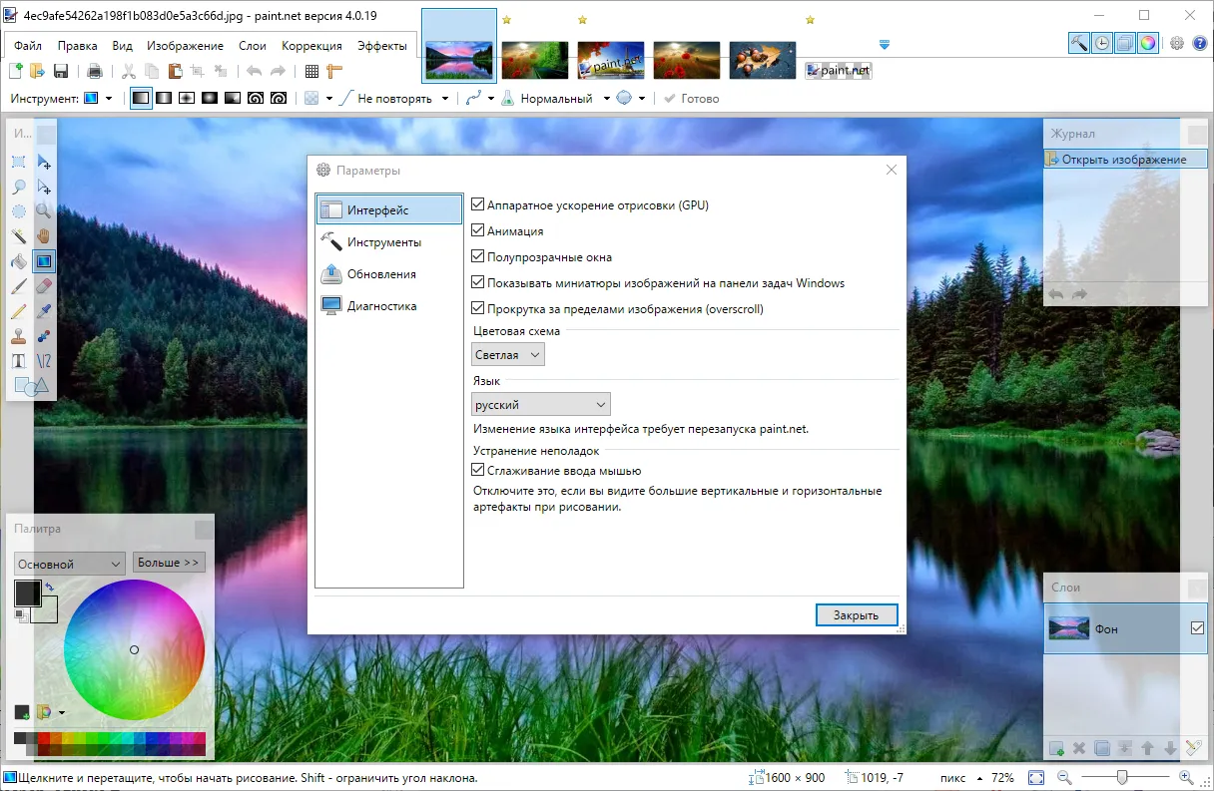Select the Eraser tool
This screenshot has height=791, width=1214.
click(x=44, y=286)
